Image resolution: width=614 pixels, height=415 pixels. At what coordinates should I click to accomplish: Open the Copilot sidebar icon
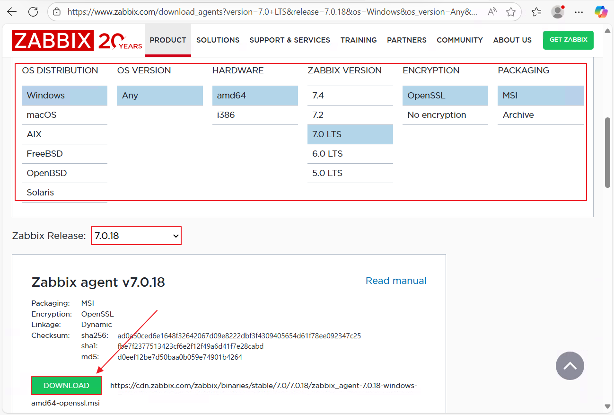pyautogui.click(x=601, y=12)
